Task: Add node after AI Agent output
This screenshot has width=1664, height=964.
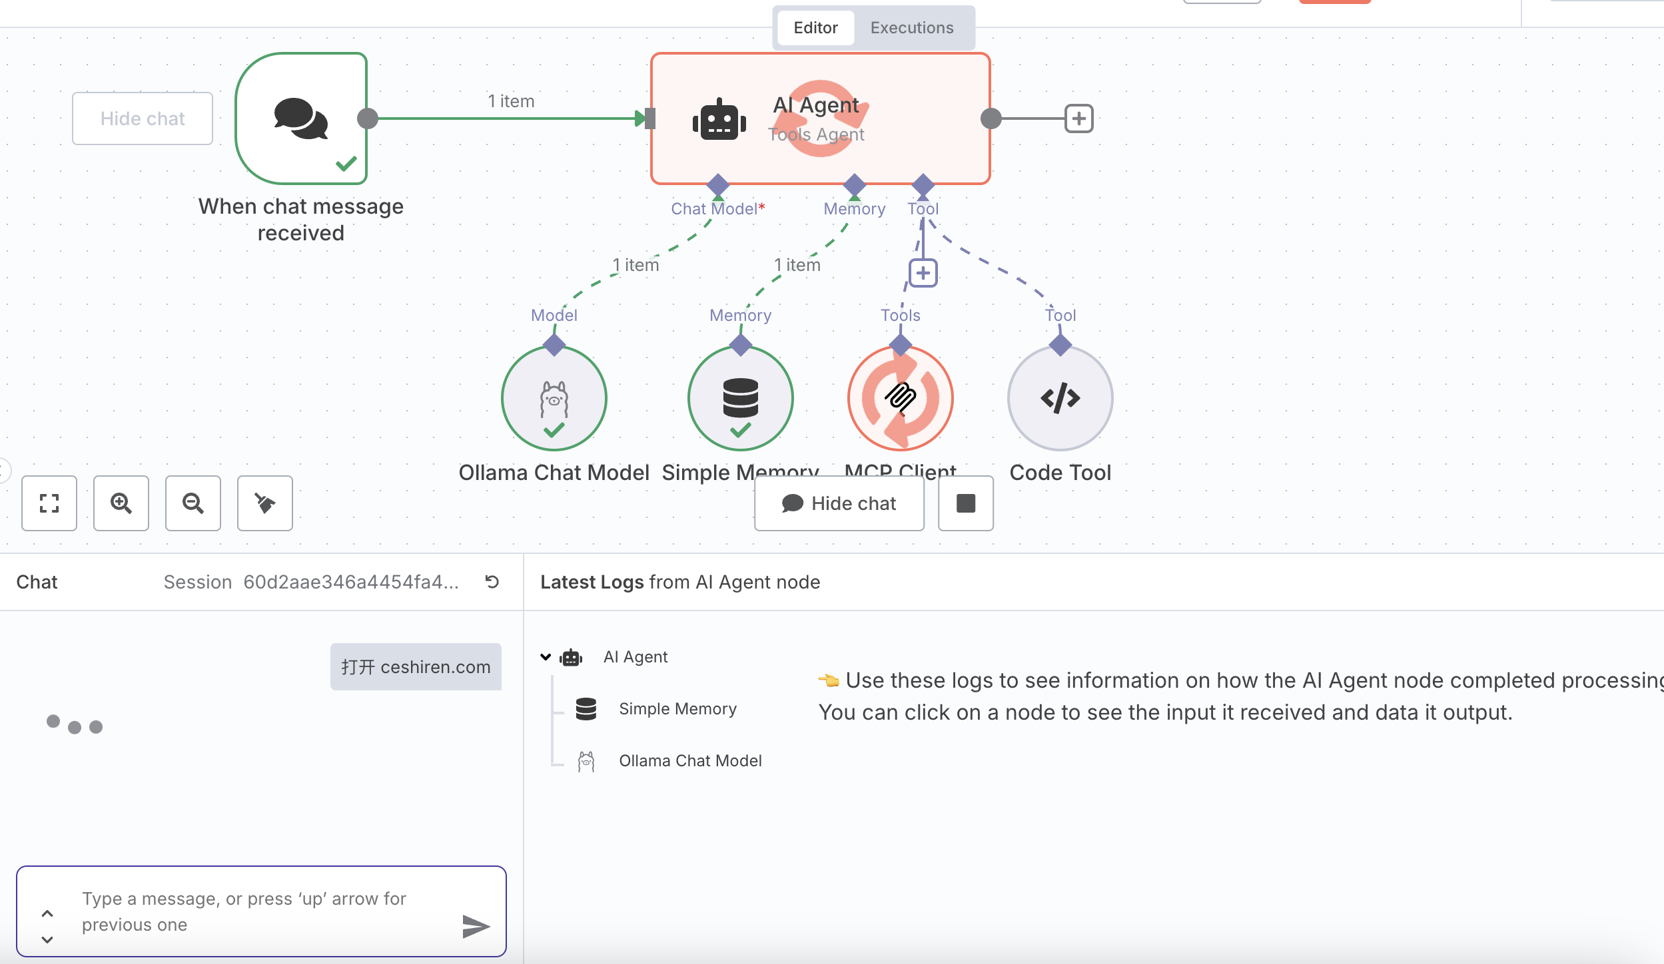Action: pos(1078,119)
